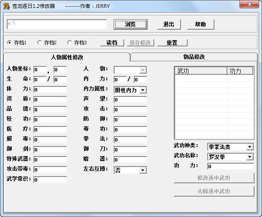Viewport: 262px width, 217px height.
Task: Click the second 人物坐标 input field
Action: coord(60,70)
